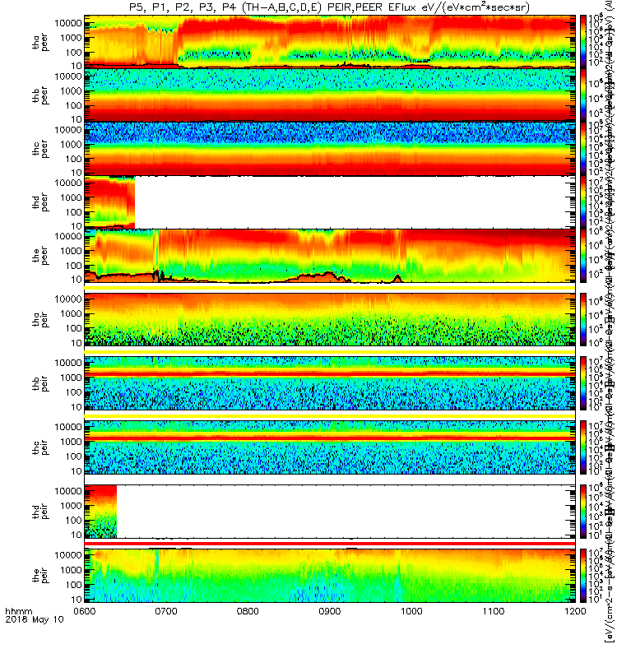Click the color scale bar beside the peer

tap(583, 256)
